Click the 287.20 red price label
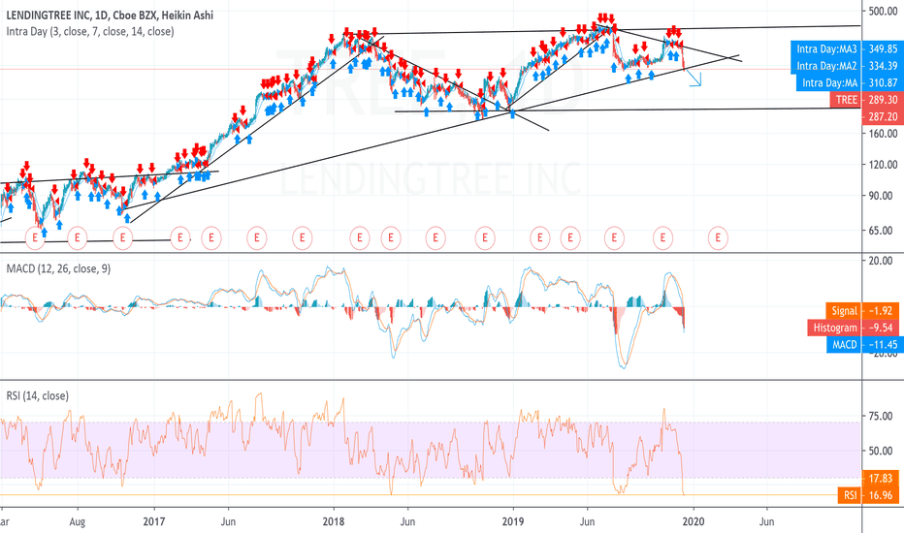The image size is (904, 533). tap(883, 116)
